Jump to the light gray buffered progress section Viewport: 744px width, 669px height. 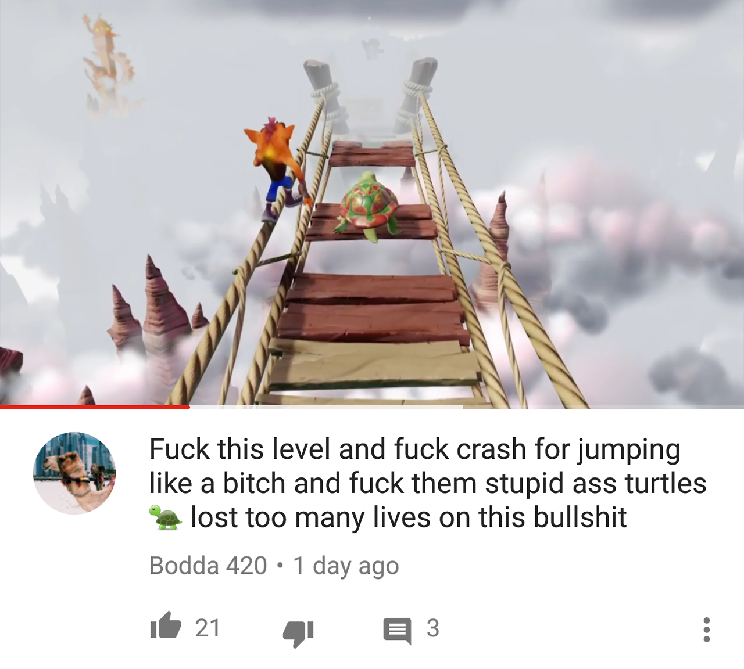click(x=325, y=407)
